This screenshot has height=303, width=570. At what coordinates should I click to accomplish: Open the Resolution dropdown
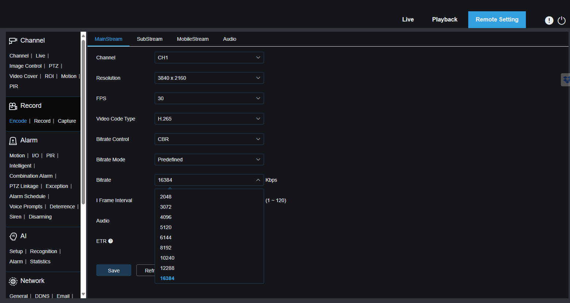(209, 78)
